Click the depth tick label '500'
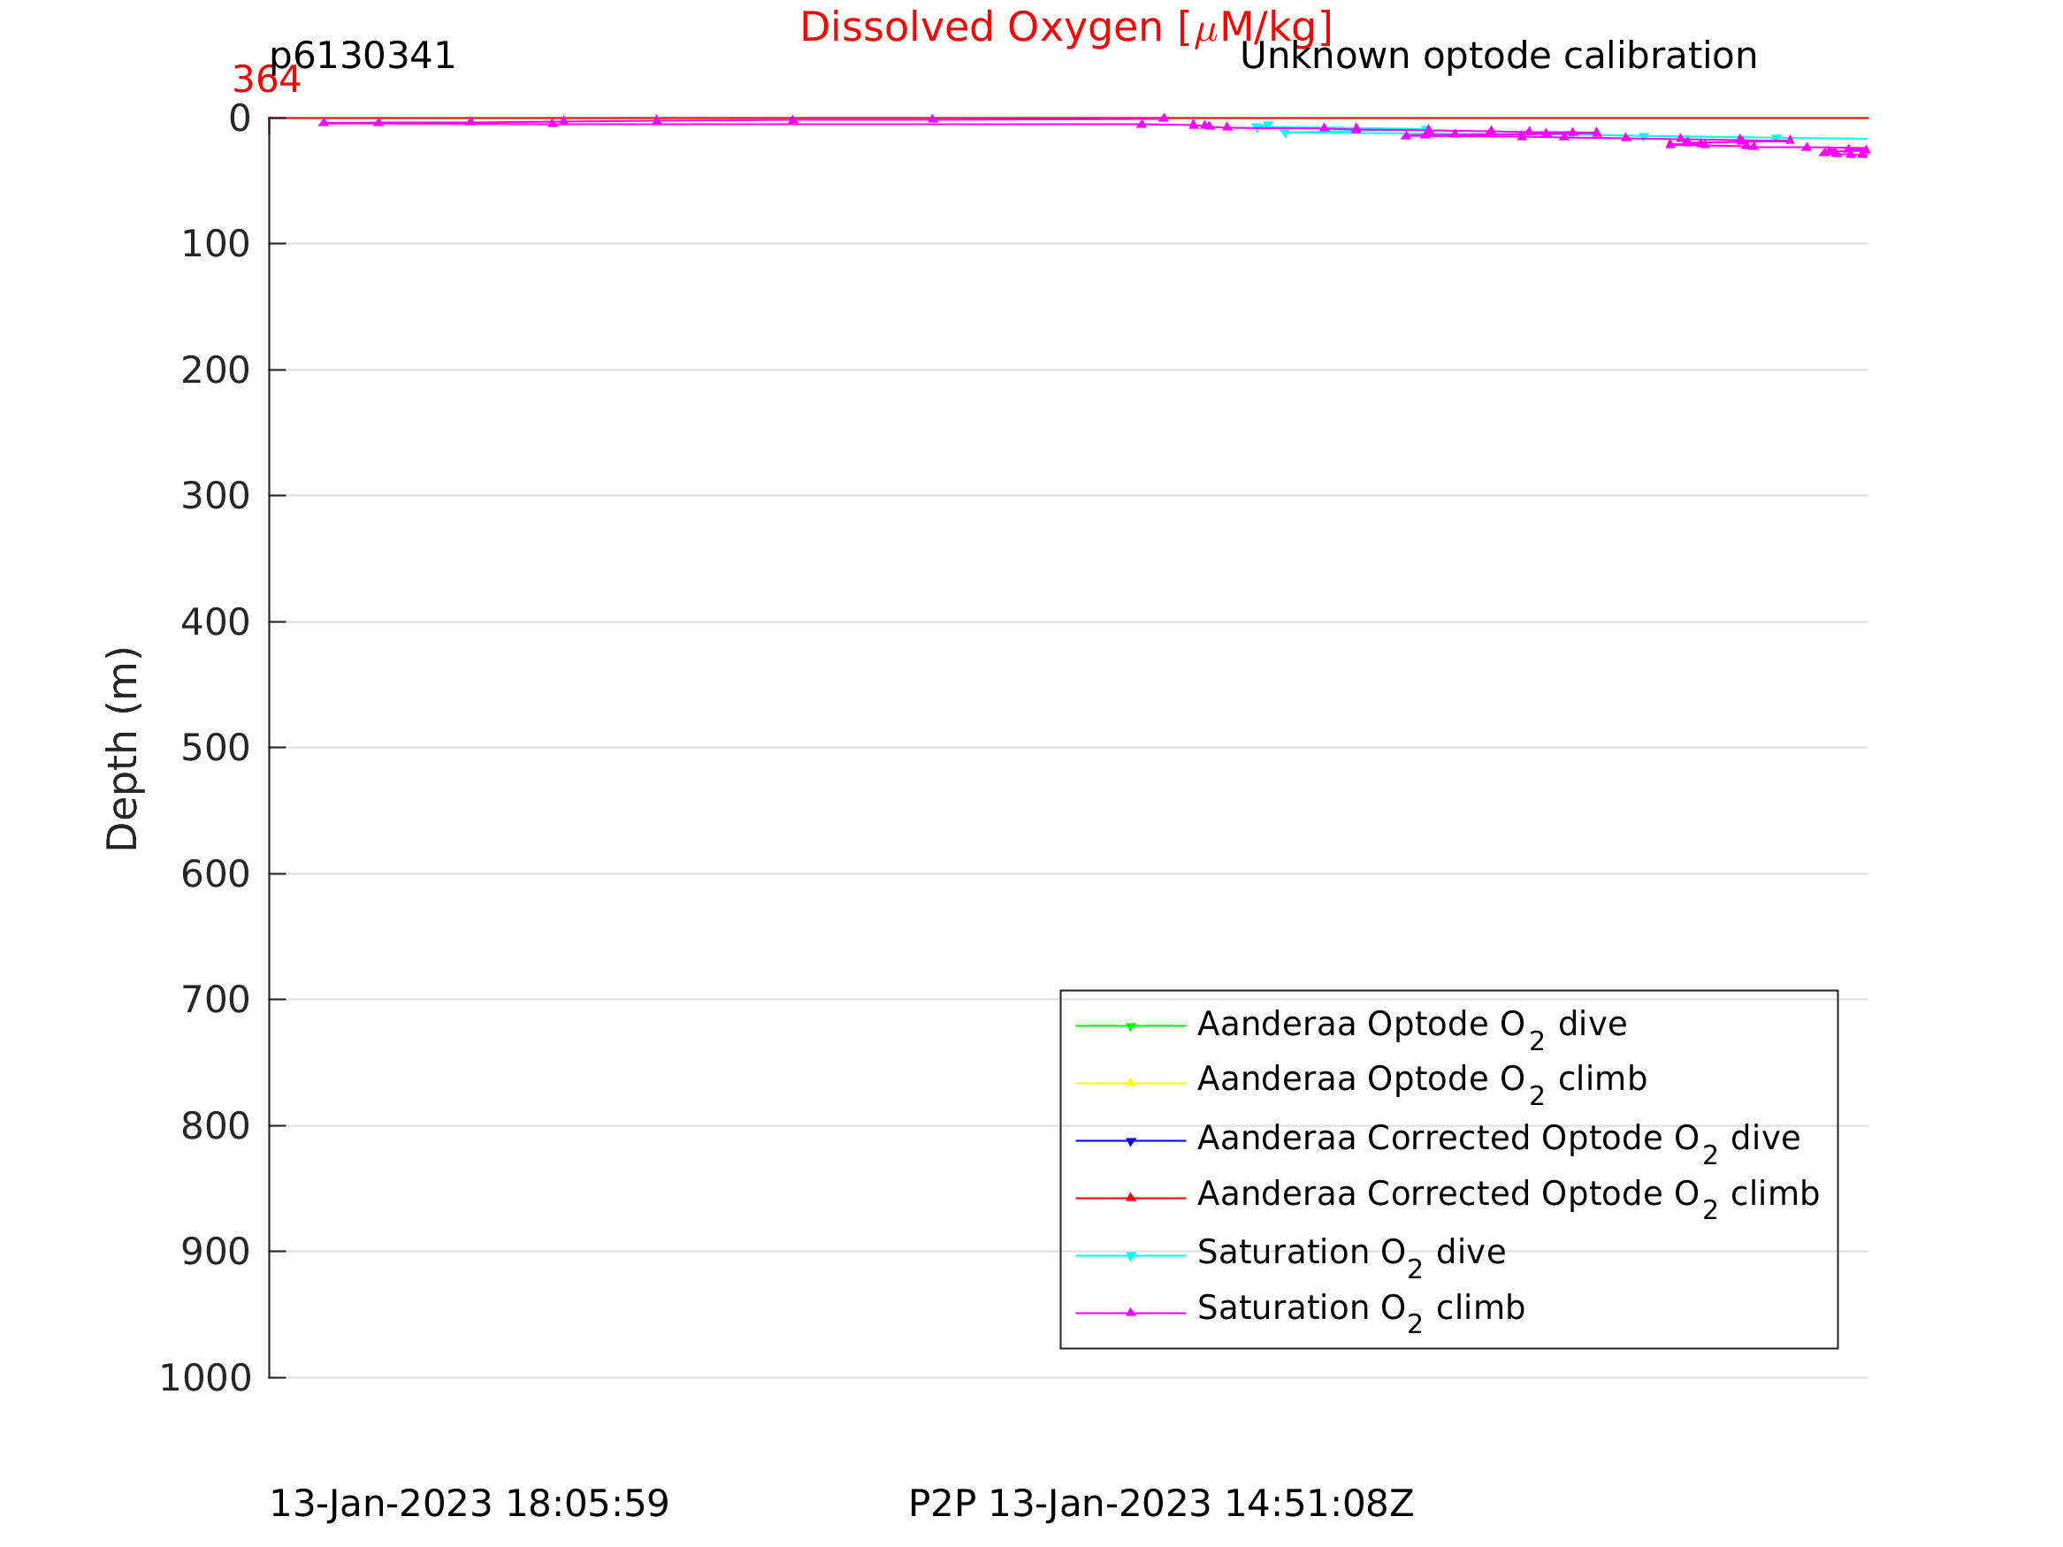Image resolution: width=2063 pixels, height=1547 pixels. [x=216, y=748]
